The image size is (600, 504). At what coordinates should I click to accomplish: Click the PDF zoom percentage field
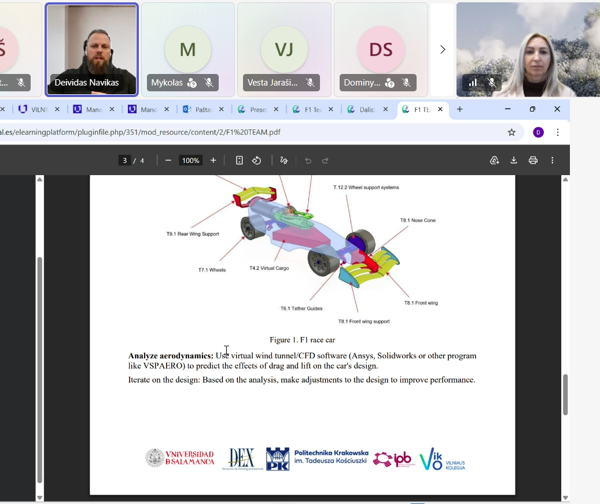tap(190, 161)
